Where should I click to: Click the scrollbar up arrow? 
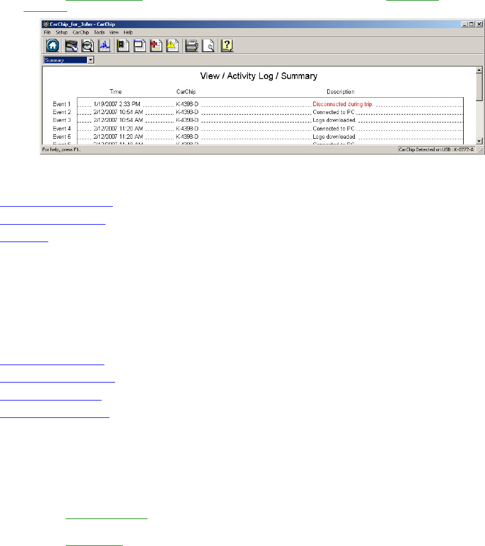[479, 70]
